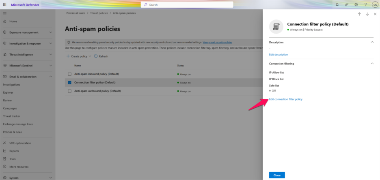The height and width of the screenshot is (180, 380).
Task: Click the notifications bell icon
Action: (x=337, y=4)
